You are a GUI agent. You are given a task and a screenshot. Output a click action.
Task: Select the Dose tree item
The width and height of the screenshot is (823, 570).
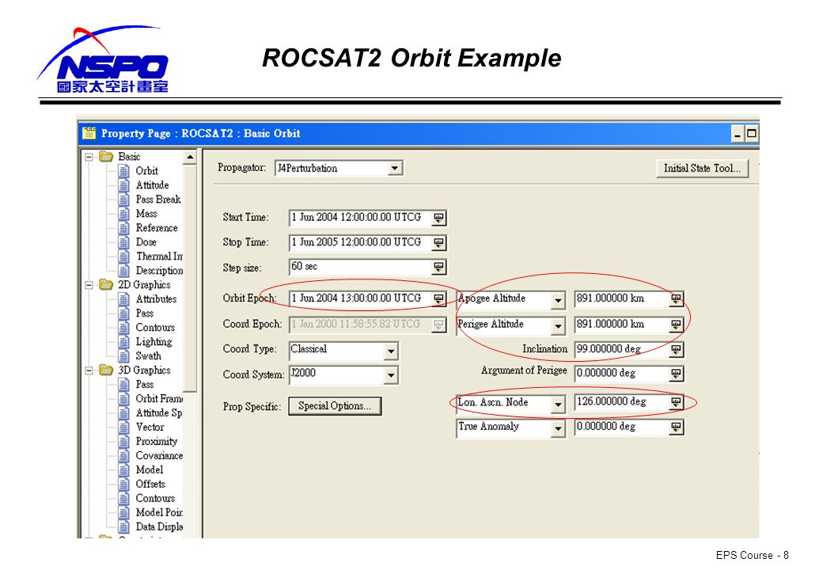(x=146, y=242)
